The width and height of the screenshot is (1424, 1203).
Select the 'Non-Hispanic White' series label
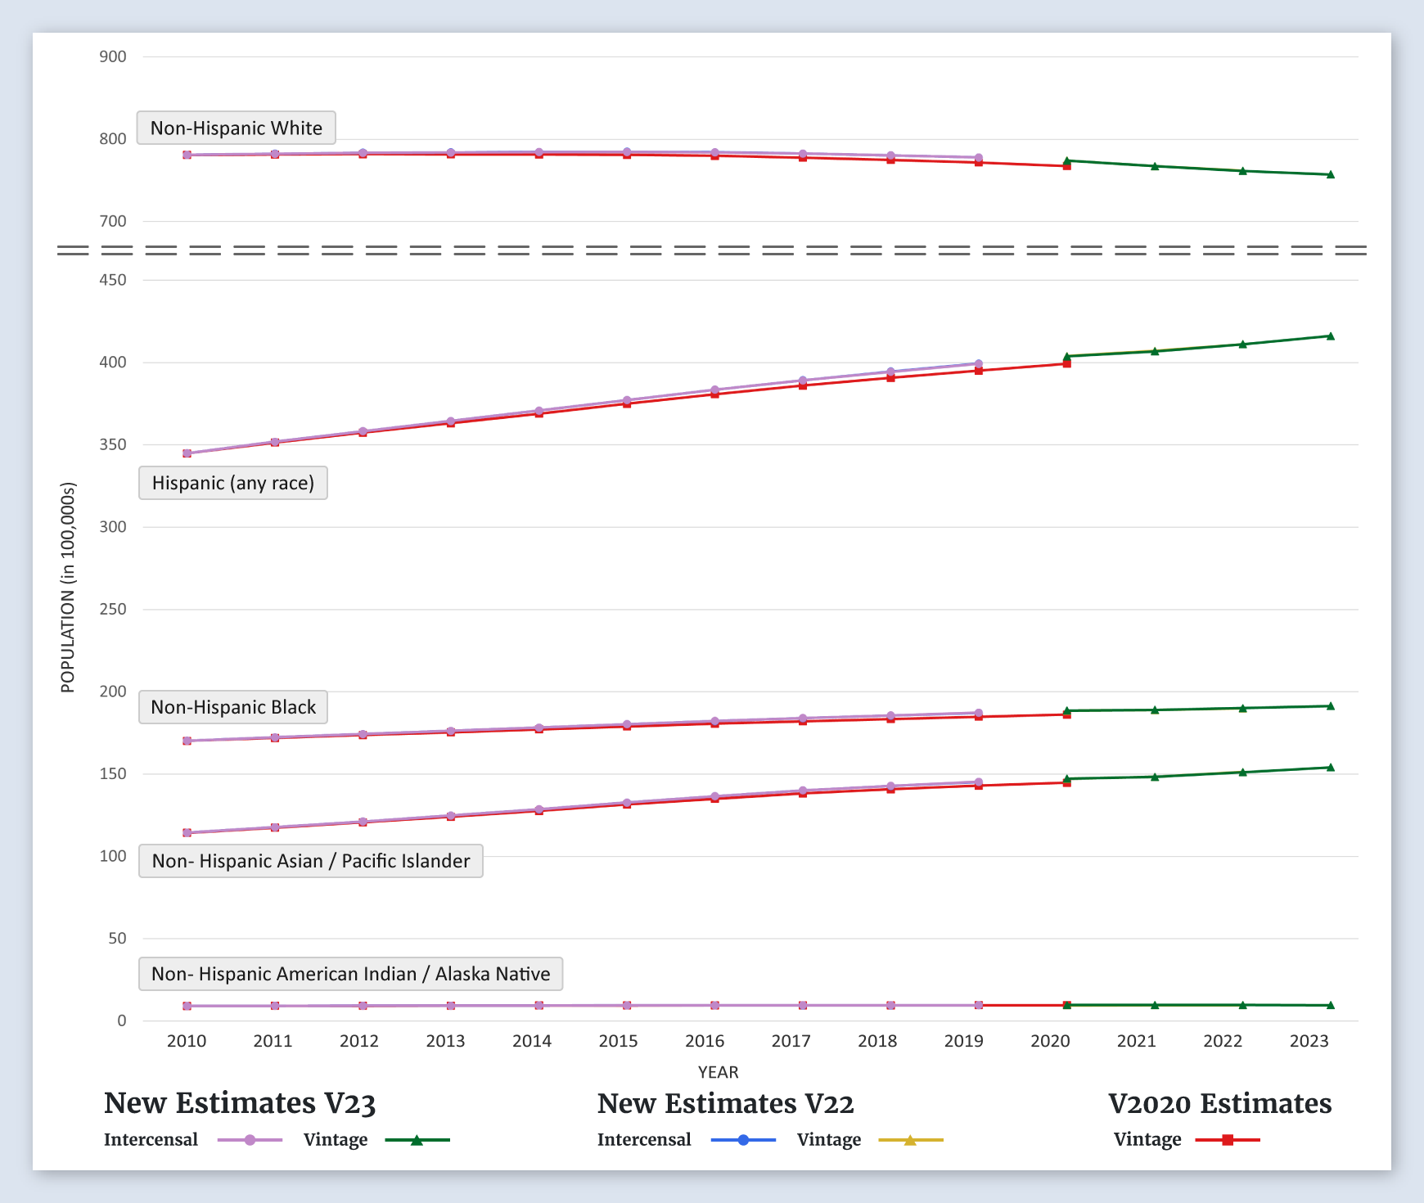click(236, 128)
